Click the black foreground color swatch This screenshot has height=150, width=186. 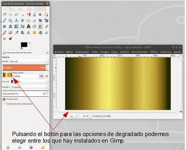pos(24,45)
